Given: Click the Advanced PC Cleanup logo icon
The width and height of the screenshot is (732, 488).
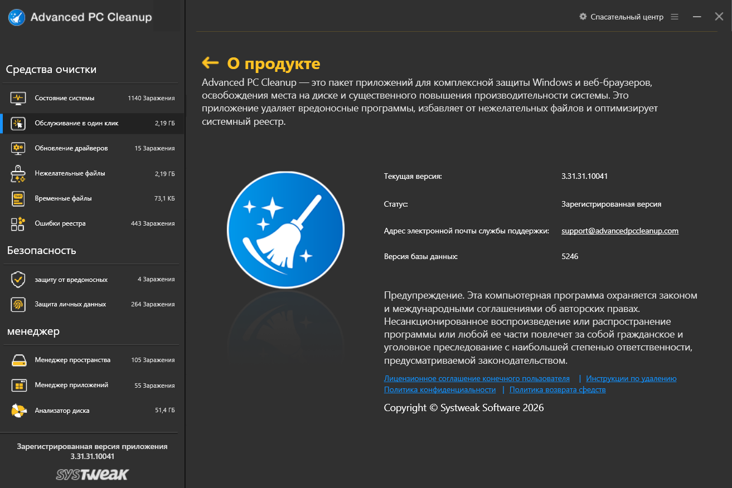Looking at the screenshot, I should [17, 17].
